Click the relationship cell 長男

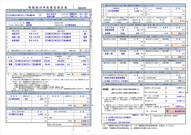85,37
